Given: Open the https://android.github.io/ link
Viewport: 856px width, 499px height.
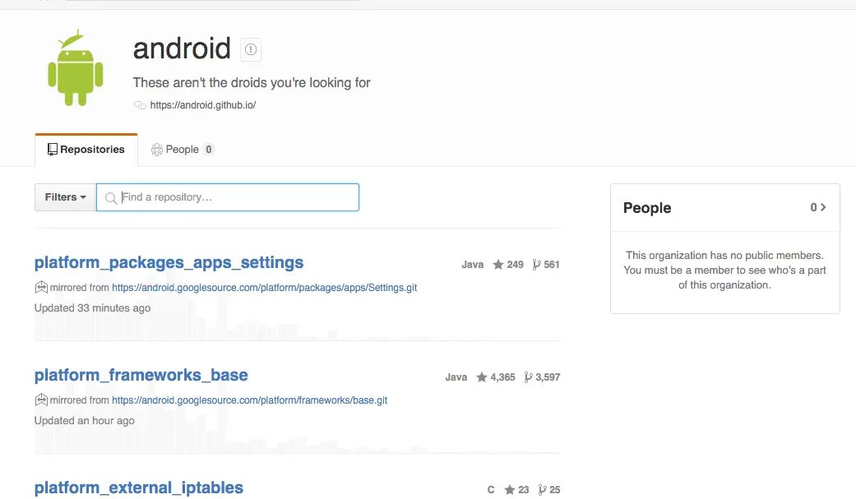Looking at the screenshot, I should click(203, 105).
